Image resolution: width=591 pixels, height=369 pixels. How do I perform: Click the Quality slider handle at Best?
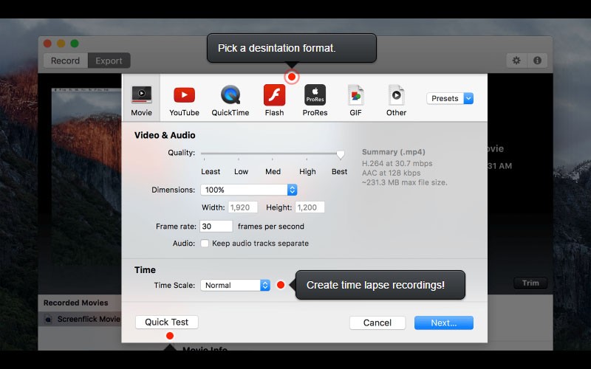(341, 154)
